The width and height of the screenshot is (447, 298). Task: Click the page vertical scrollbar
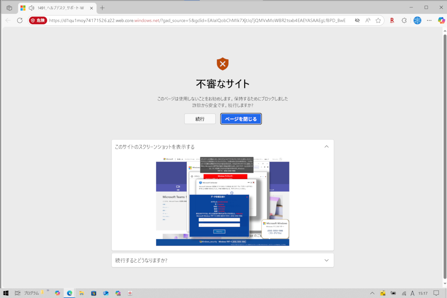click(445, 156)
